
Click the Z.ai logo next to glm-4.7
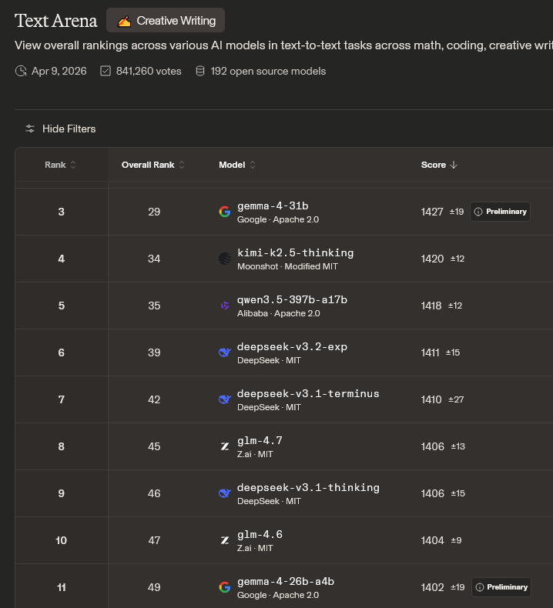coord(225,446)
